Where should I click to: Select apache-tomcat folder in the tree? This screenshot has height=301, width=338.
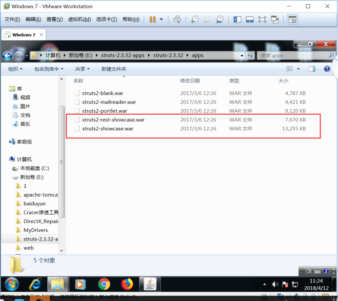37,195
